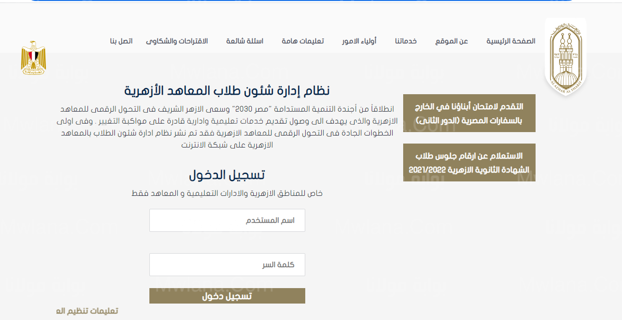
Task: Click the تسجيل الدخول section heading
Action: (227, 175)
